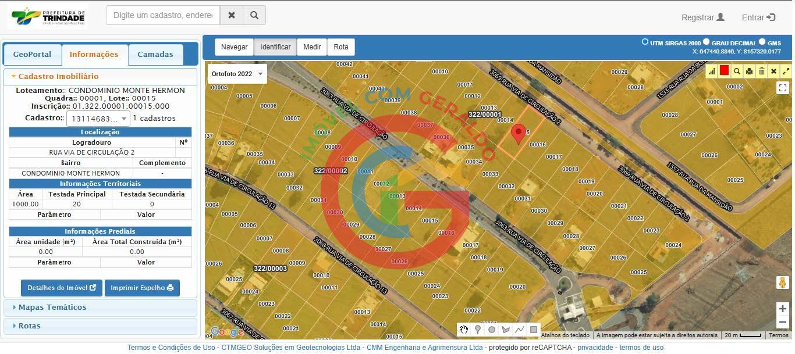Click the expand arrows icon in map toolbar
The height and width of the screenshot is (354, 795).
click(786, 71)
